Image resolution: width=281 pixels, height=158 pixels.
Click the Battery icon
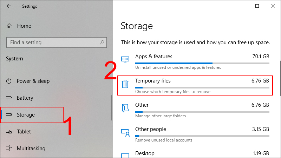coord(9,98)
